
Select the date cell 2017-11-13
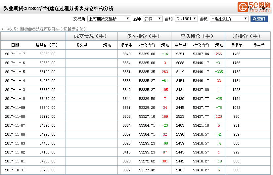15,90
